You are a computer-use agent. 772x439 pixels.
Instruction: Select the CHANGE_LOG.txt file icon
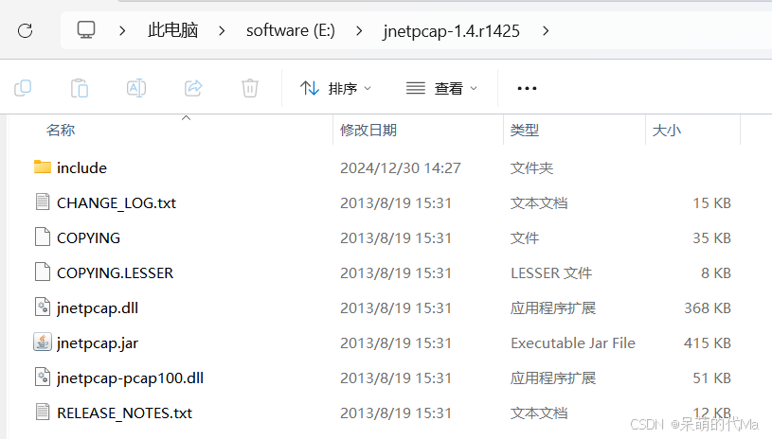point(43,202)
